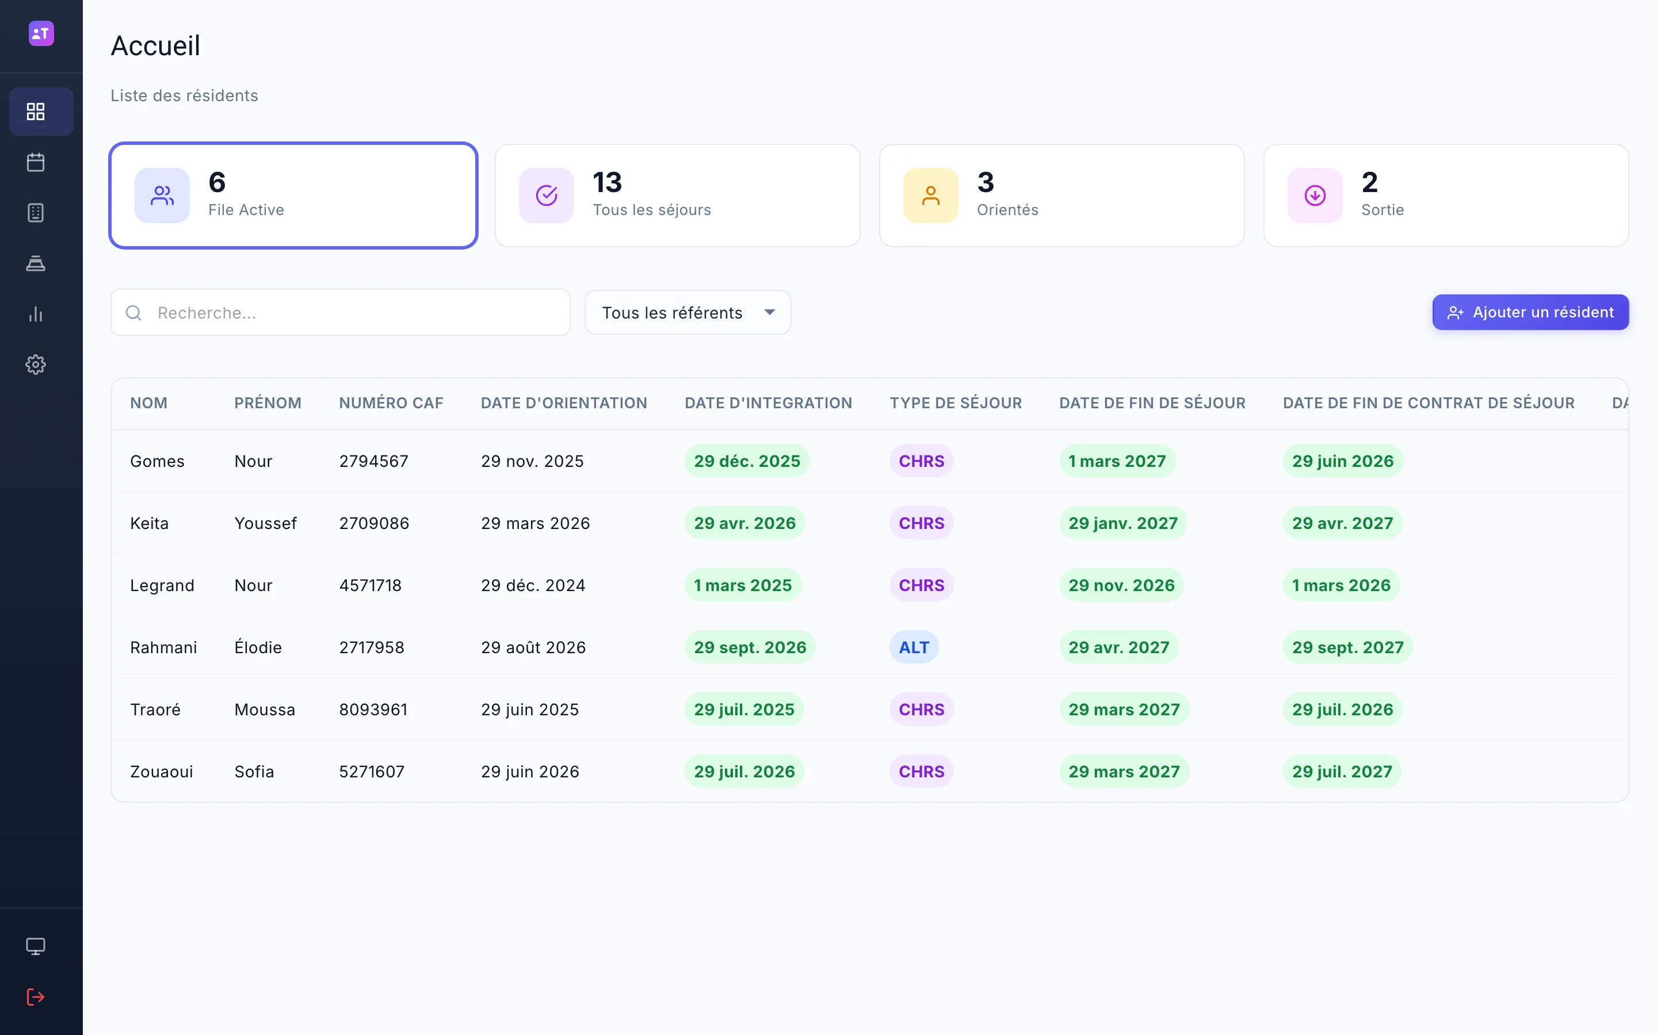Click the 1 mars 2027 end date badge
The width and height of the screenshot is (1657, 1035).
(x=1117, y=461)
